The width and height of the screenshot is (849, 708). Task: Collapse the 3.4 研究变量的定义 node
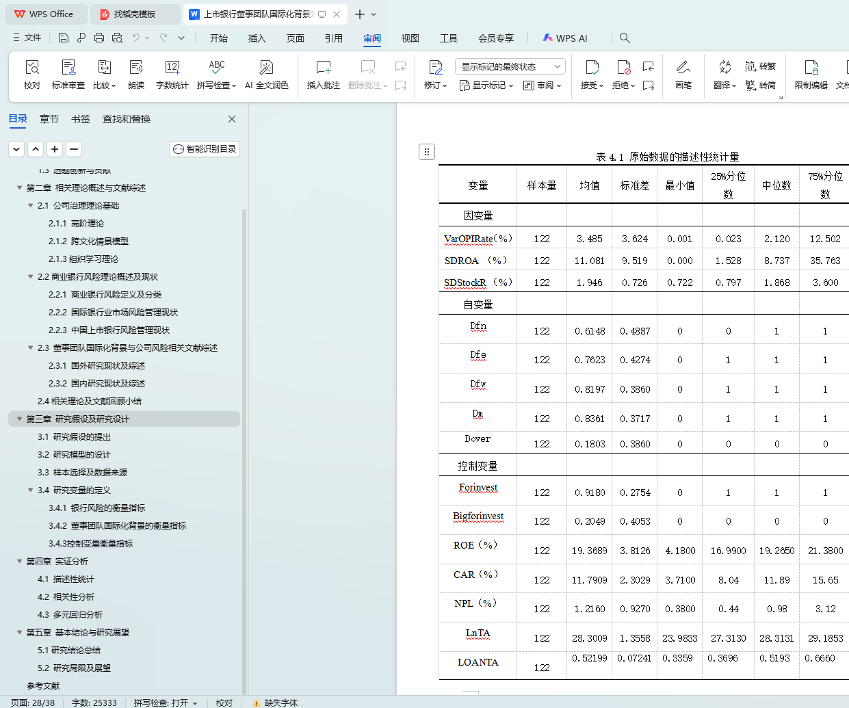click(x=31, y=490)
